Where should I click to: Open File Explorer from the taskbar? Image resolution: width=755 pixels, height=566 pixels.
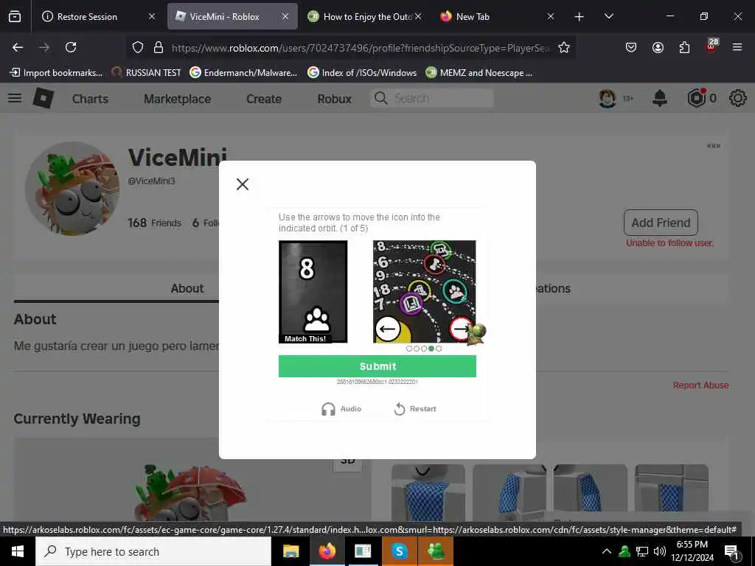coord(290,551)
